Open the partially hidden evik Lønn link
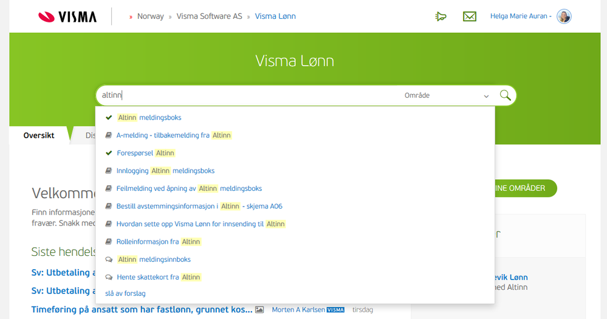Viewport: 607px width, 319px height. point(511,277)
